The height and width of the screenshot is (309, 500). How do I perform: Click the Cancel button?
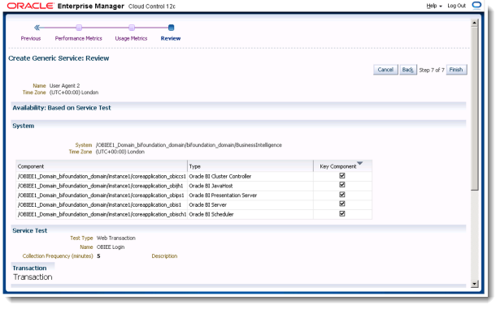click(x=385, y=70)
